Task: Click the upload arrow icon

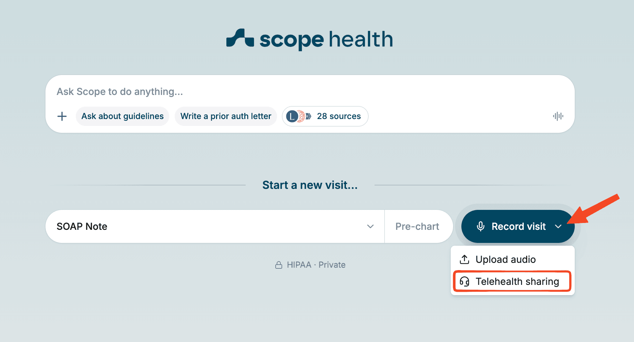Action: (x=464, y=259)
